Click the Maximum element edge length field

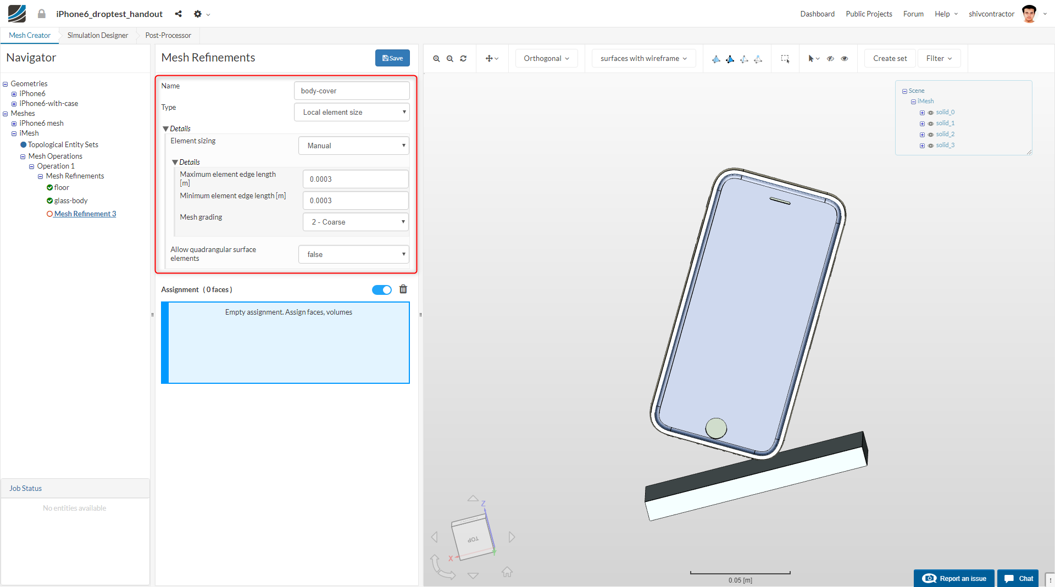[x=356, y=179]
